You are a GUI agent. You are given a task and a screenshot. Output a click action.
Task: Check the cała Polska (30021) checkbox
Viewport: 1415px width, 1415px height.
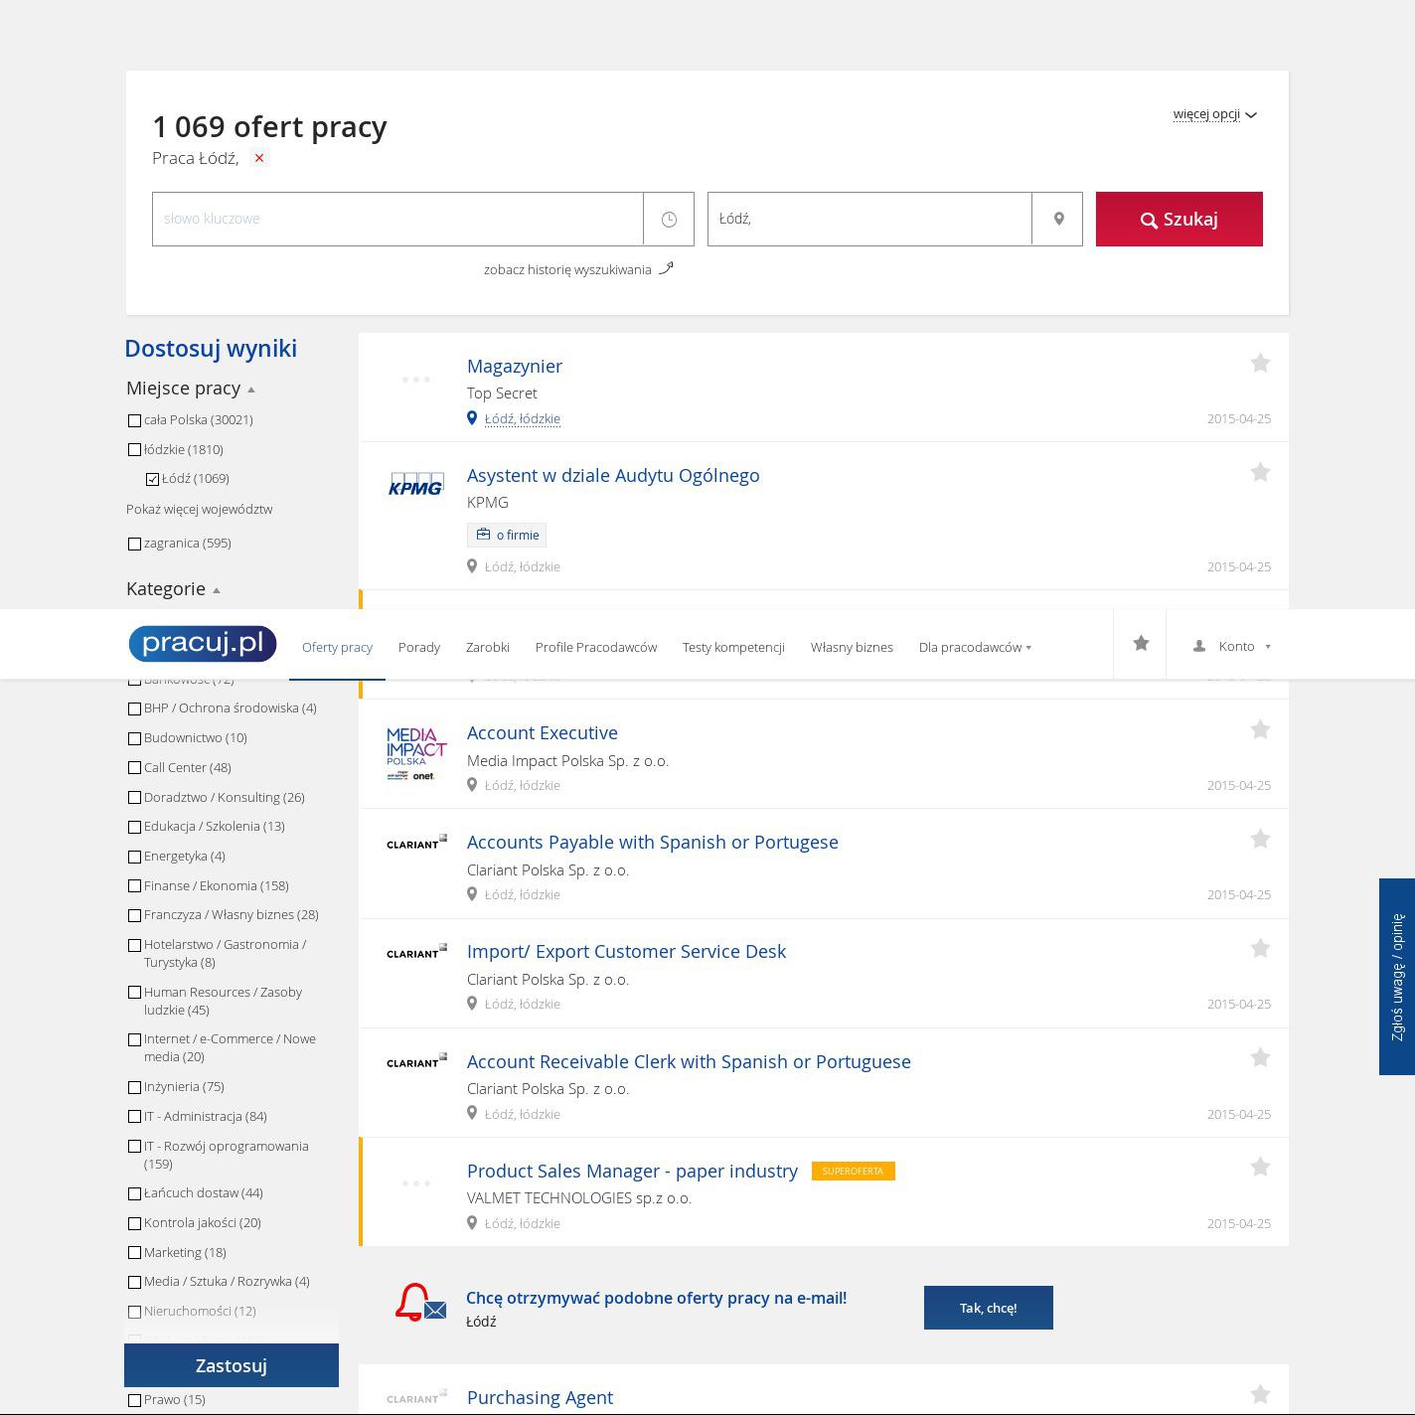coord(134,420)
